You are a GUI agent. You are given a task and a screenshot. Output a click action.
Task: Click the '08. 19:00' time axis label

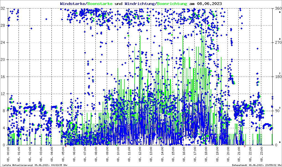point(217,154)
